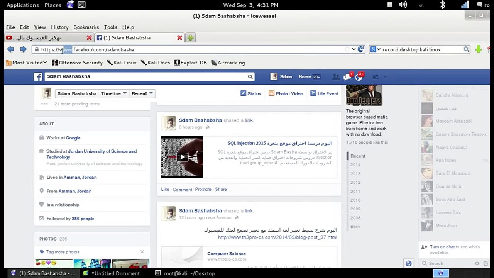Bookmark this page using the star icon
This screenshot has height=278, width=494.
pyautogui.click(x=347, y=49)
